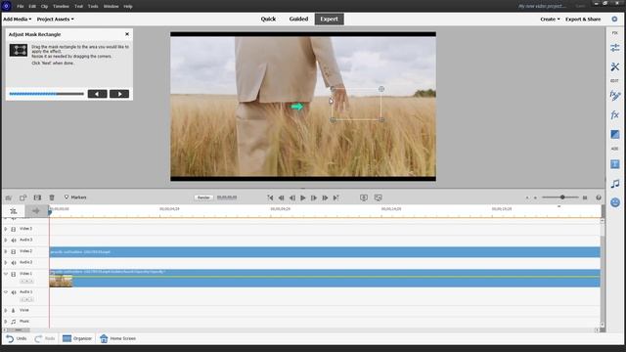Open the Clip menu
The image size is (626, 352).
[x=44, y=7]
